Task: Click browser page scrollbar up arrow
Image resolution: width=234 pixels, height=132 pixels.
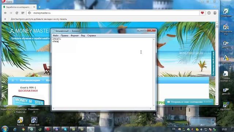Action: point(217,23)
